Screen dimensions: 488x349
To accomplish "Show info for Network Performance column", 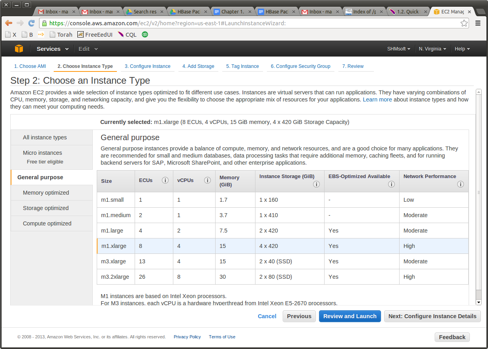I will (x=460, y=184).
